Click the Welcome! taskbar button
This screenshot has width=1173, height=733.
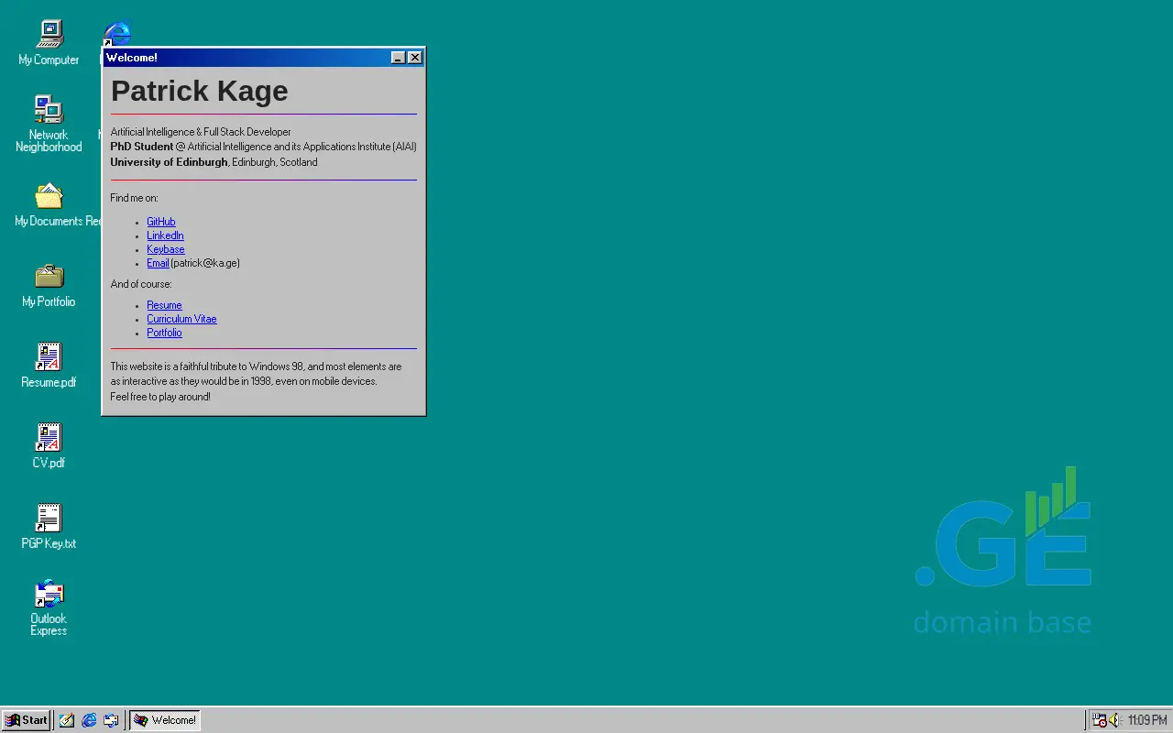[x=165, y=720]
